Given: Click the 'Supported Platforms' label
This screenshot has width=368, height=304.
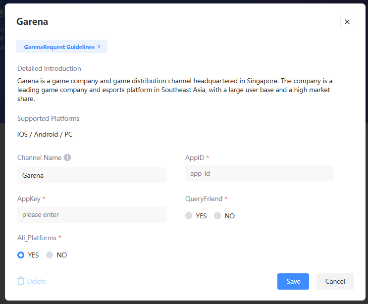Looking at the screenshot, I should [x=49, y=118].
